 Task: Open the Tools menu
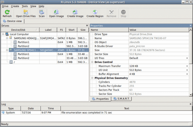(25, 6)
